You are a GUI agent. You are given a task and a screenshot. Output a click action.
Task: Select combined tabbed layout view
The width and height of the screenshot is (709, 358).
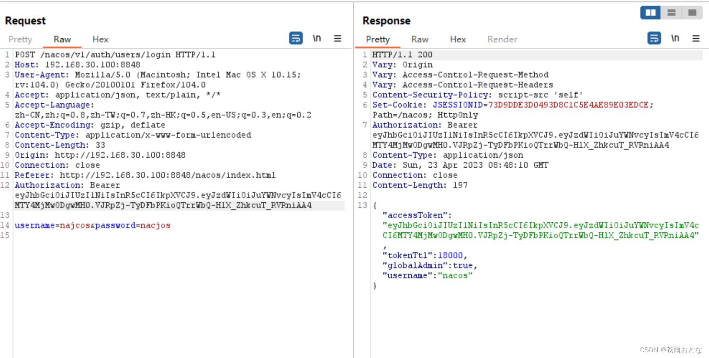click(692, 13)
